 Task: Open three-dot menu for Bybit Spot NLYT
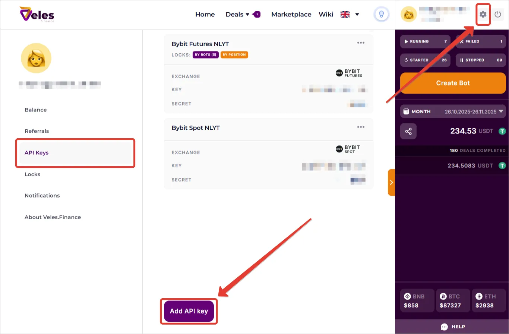361,127
